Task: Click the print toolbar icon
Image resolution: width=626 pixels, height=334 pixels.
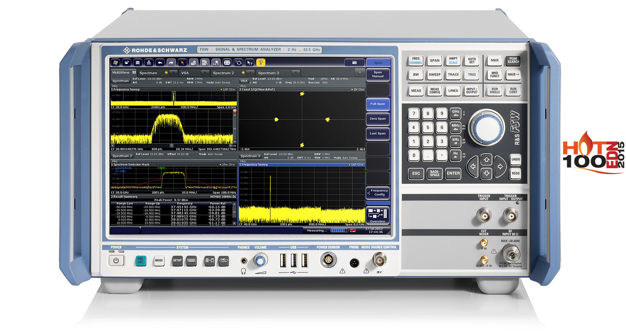Action: click(149, 62)
